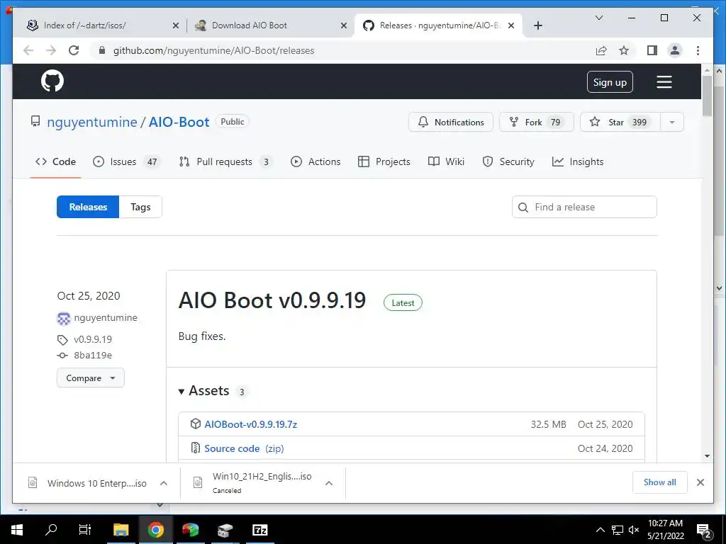Image resolution: width=726 pixels, height=544 pixels.
Task: Click 7-Zip icon on taskbar
Action: [259, 530]
